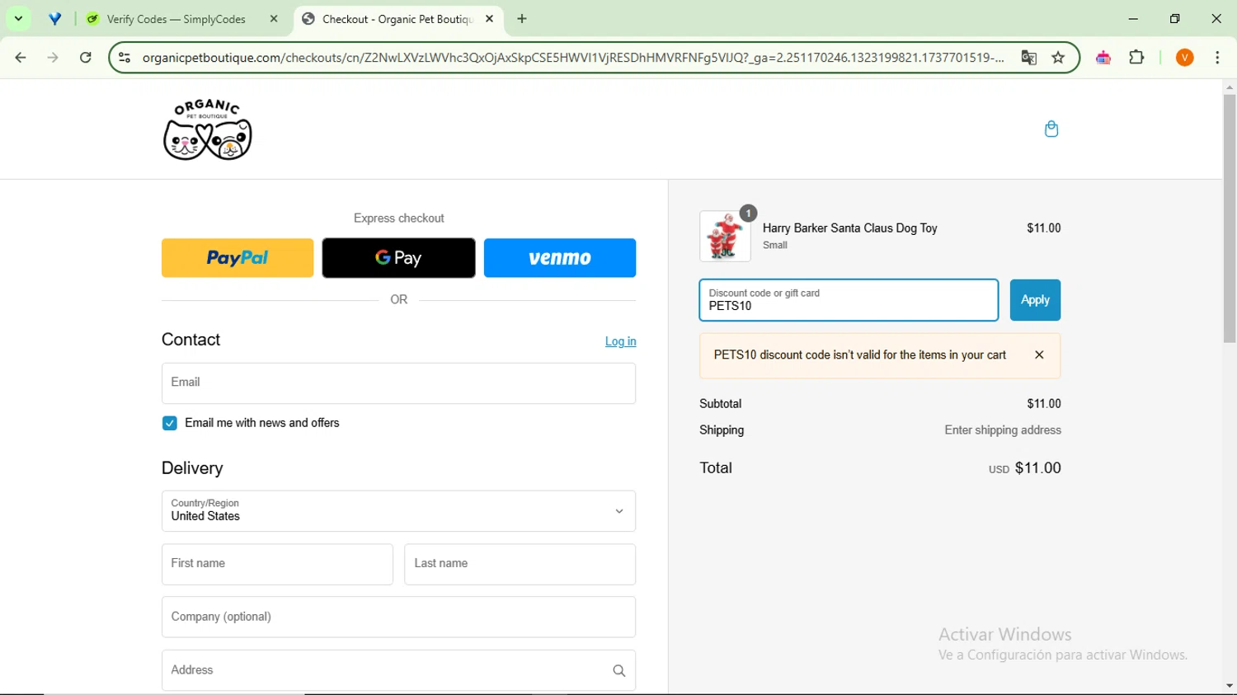
Task: Click the Log in link
Action: point(620,341)
